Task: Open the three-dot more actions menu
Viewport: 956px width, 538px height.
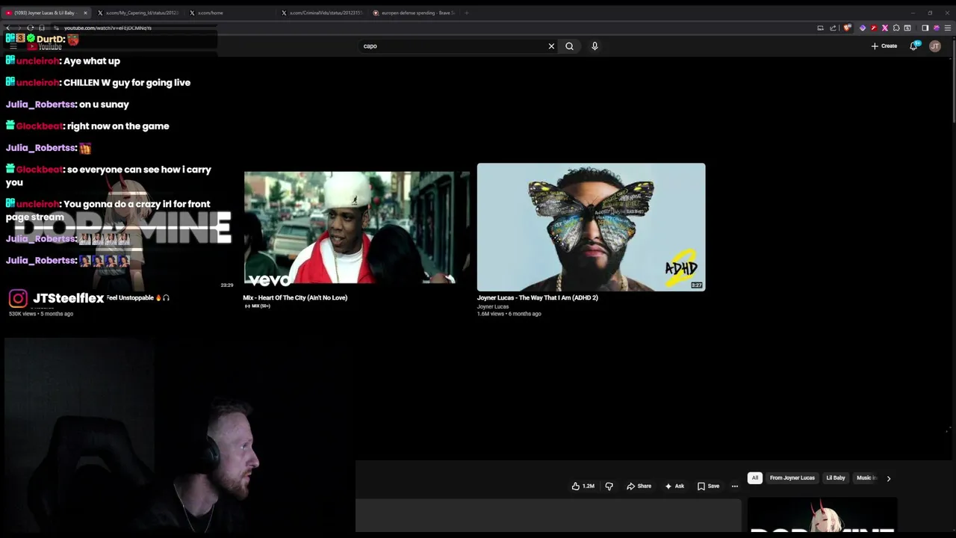Action: coord(735,486)
